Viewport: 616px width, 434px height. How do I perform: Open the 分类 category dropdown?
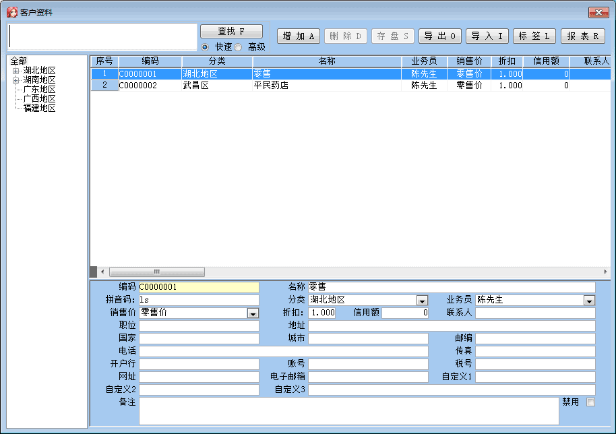pos(422,301)
